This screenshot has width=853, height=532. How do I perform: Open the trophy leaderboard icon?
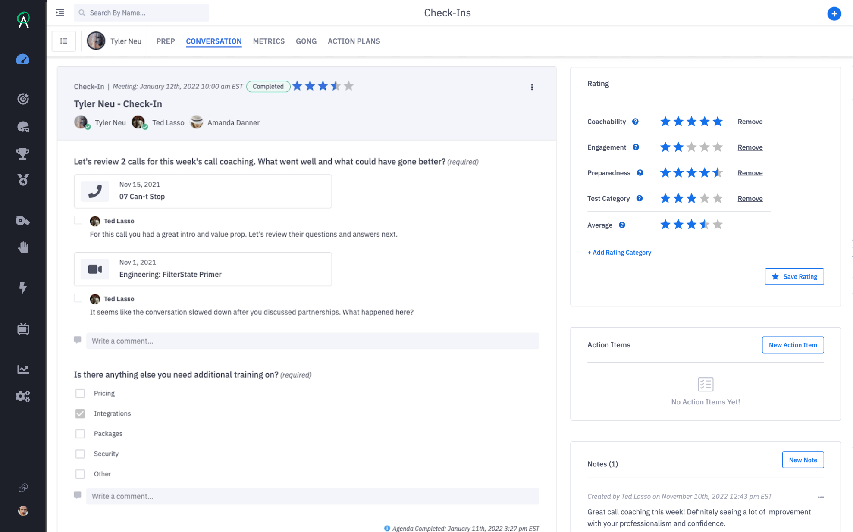23,153
